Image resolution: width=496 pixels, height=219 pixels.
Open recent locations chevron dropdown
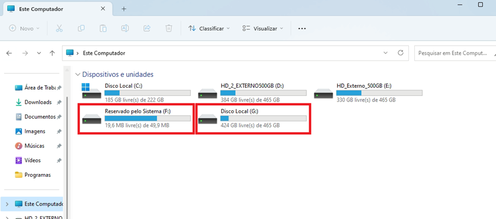pos(39,53)
